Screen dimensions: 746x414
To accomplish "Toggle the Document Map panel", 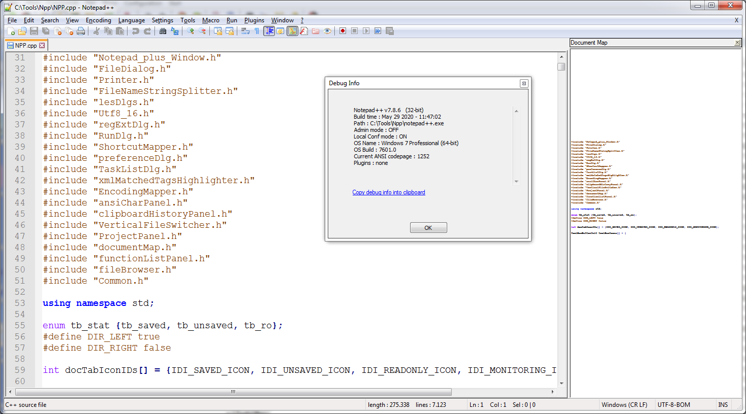I will pyautogui.click(x=292, y=31).
